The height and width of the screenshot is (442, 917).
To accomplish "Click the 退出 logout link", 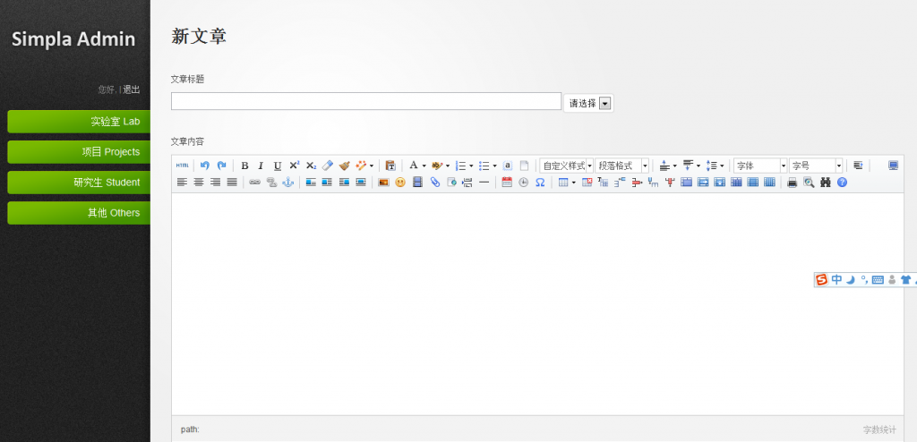I will pos(132,89).
